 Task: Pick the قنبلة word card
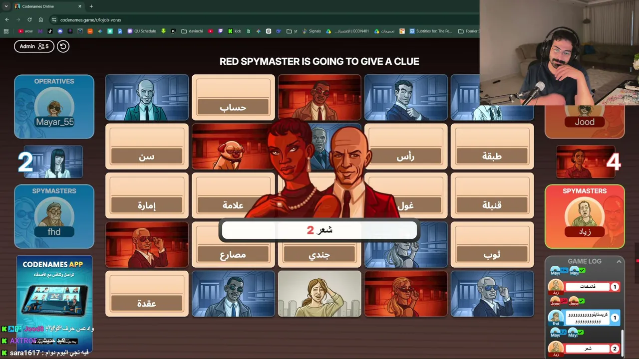pos(492,195)
